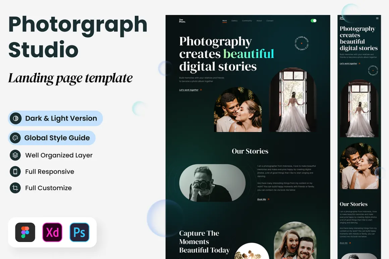Click the bride at window photo in desktop preview

(293, 100)
